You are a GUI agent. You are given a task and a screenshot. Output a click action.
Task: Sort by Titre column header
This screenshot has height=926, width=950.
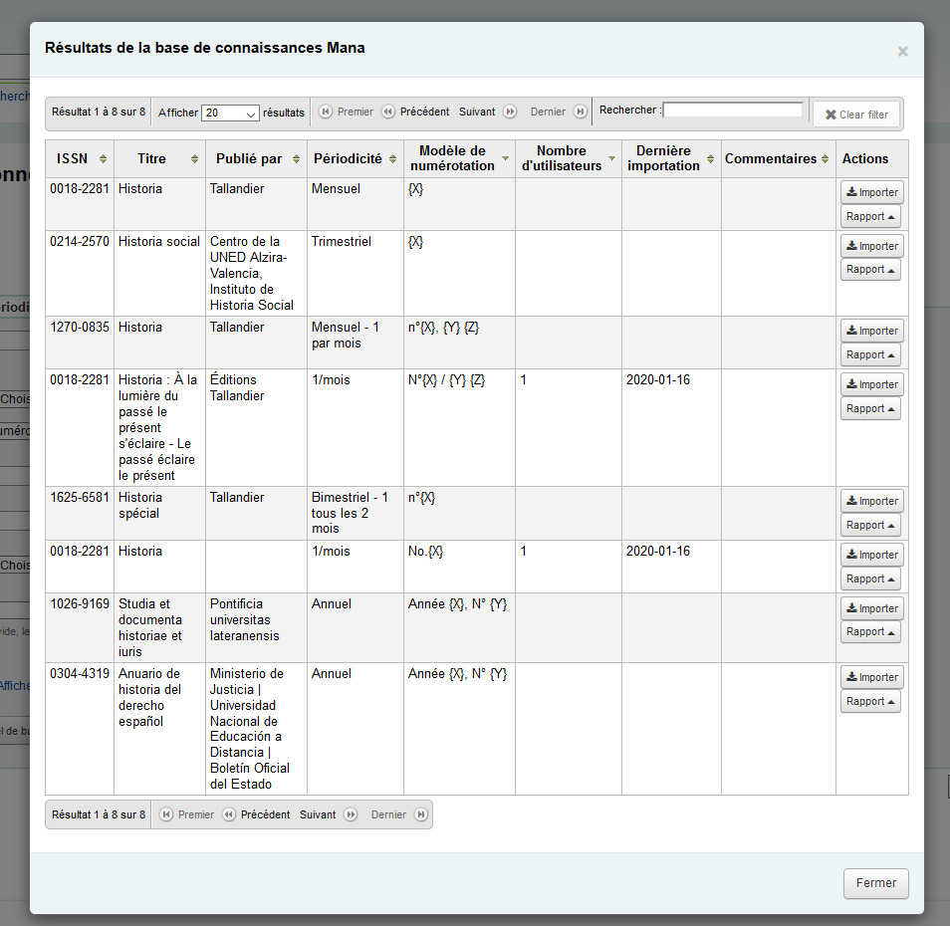pos(160,158)
